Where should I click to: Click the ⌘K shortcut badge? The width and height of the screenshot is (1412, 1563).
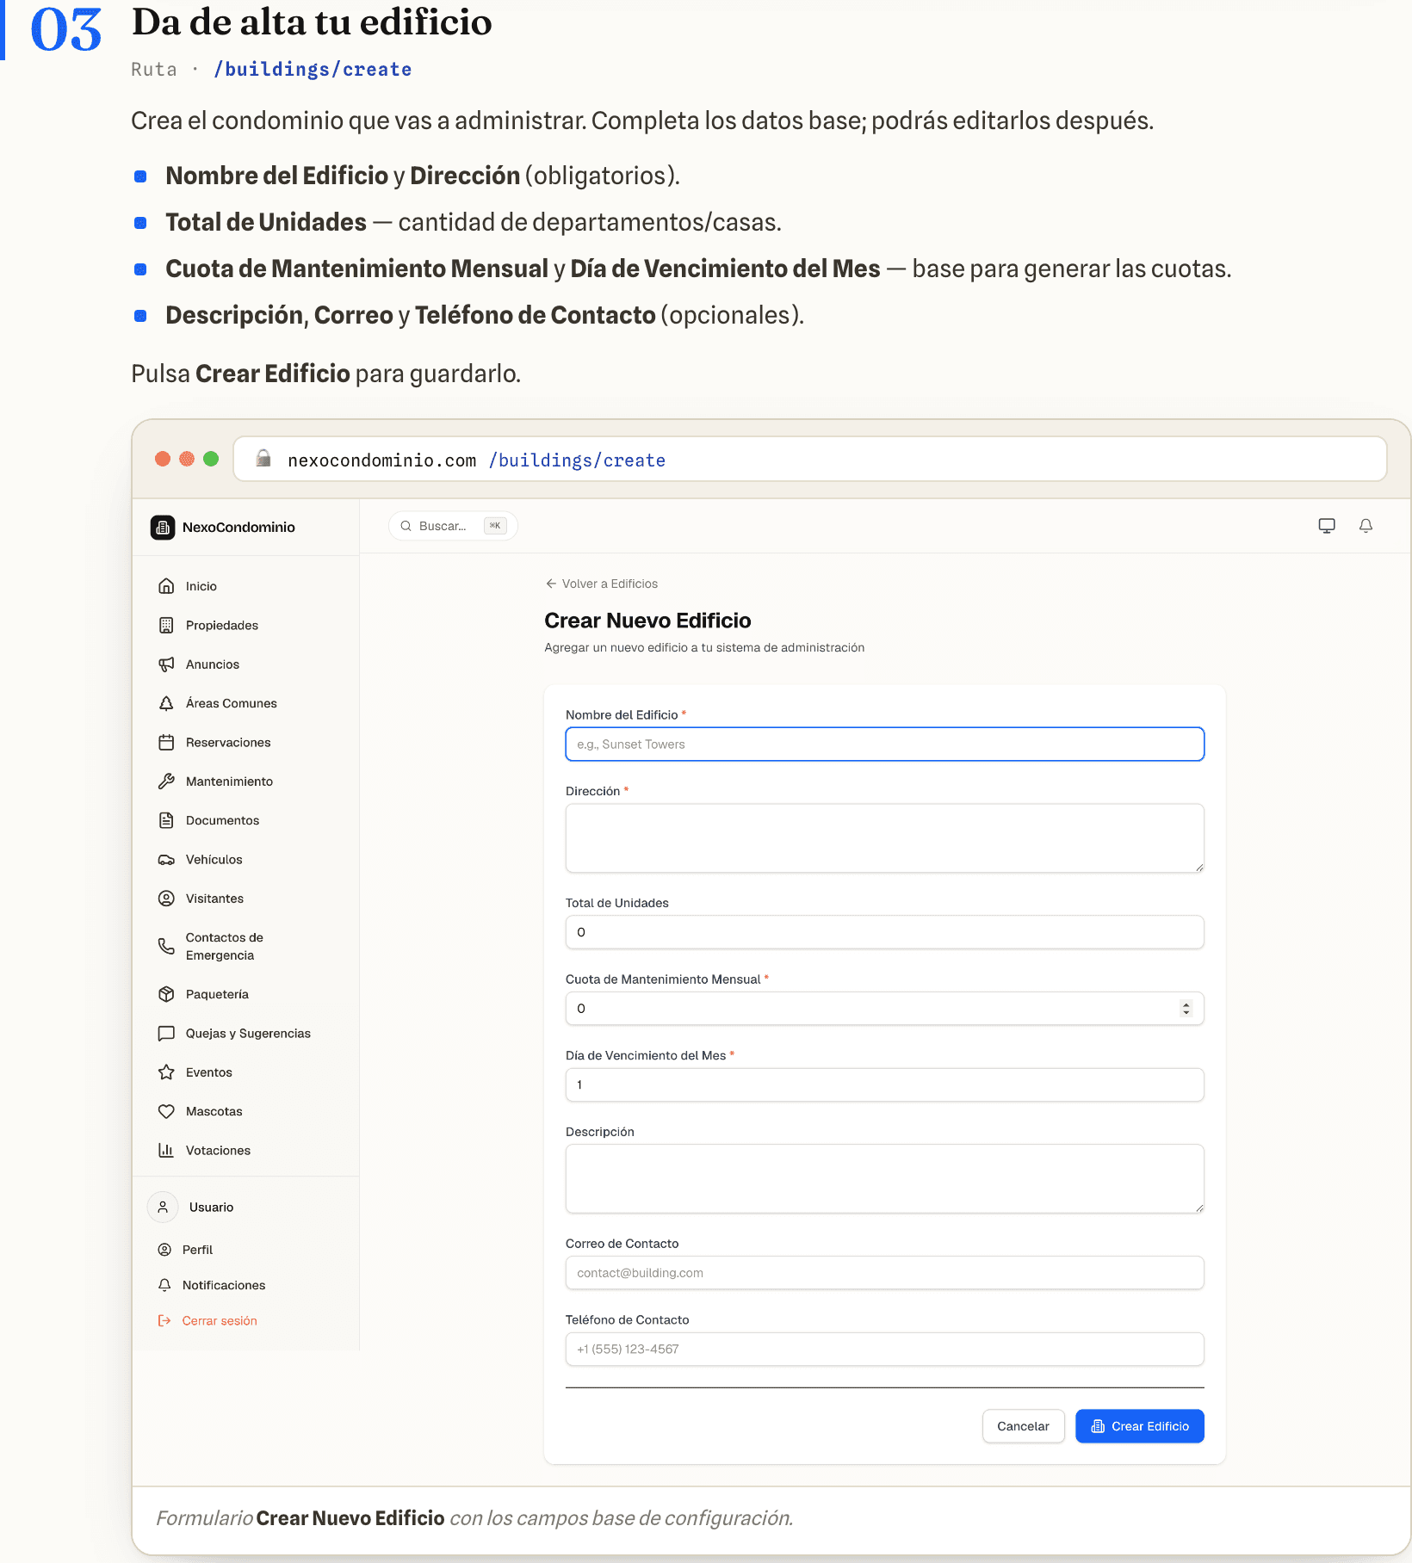(x=495, y=526)
